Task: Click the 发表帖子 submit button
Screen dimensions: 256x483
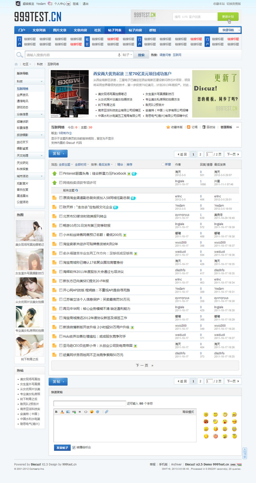Action: (x=62, y=448)
